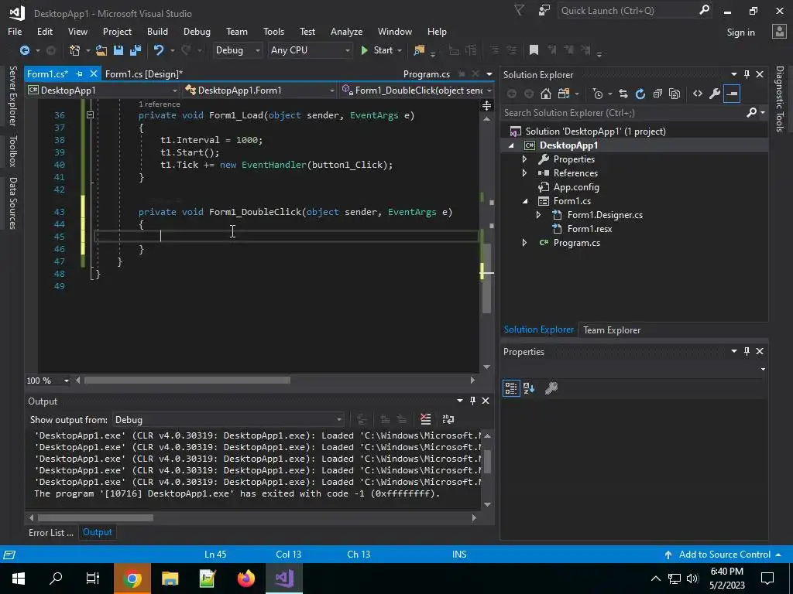Image resolution: width=793 pixels, height=594 pixels.
Task: Click the Search Solution Explorer input field
Action: (623, 113)
